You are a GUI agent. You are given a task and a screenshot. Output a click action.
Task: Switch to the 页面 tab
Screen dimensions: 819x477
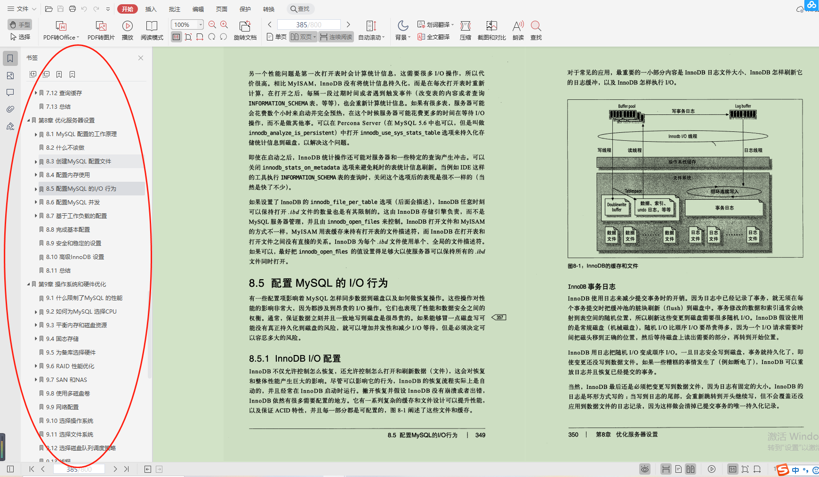tap(222, 9)
